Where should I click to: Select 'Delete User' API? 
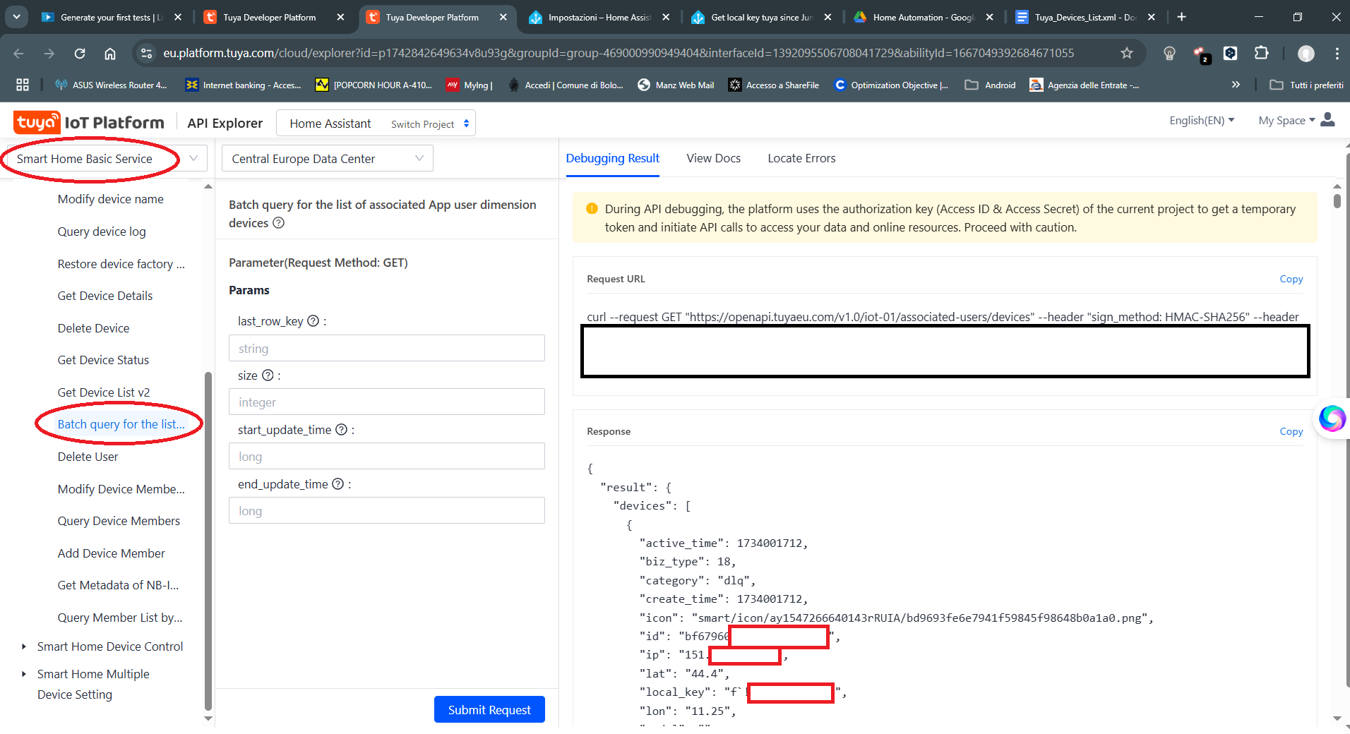88,457
